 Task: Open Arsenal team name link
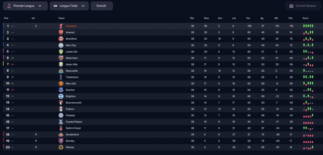click(x=70, y=32)
